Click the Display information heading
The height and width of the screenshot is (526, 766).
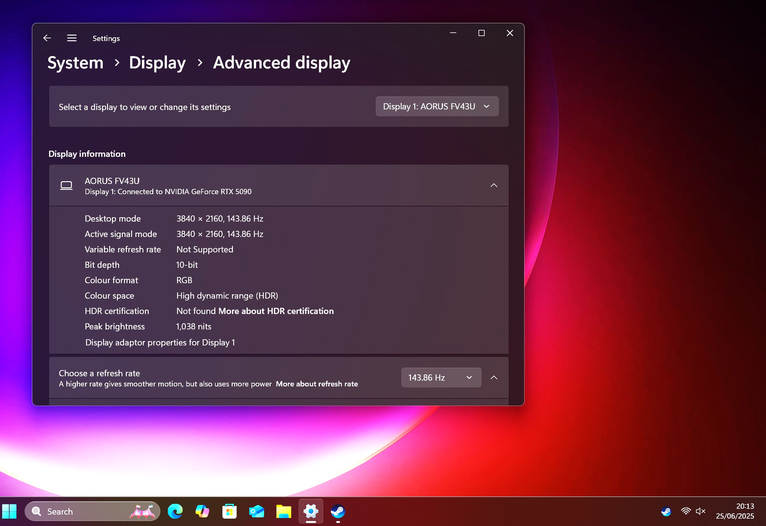(x=87, y=154)
